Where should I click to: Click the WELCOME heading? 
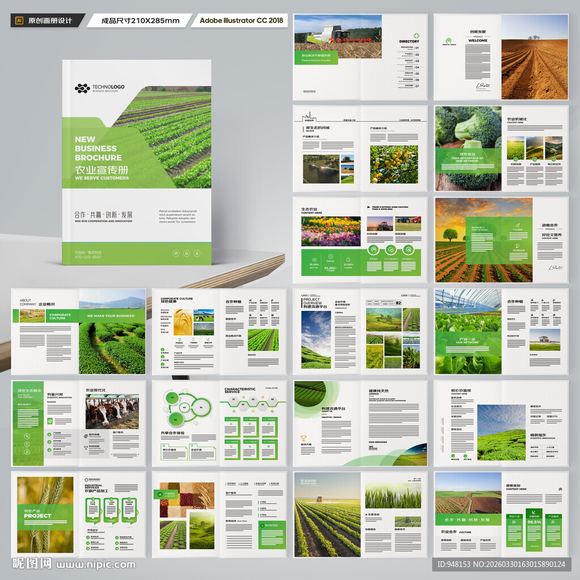[x=477, y=41]
